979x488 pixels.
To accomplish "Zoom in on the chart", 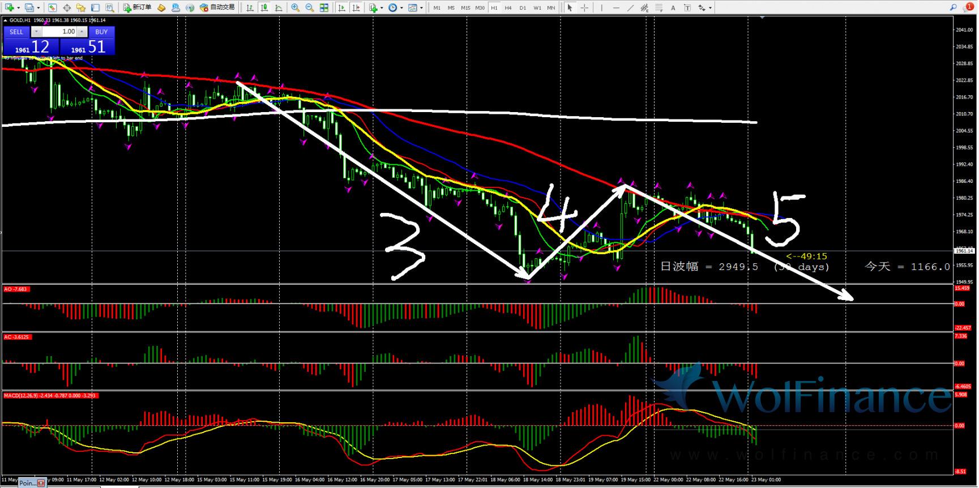I will [x=296, y=7].
